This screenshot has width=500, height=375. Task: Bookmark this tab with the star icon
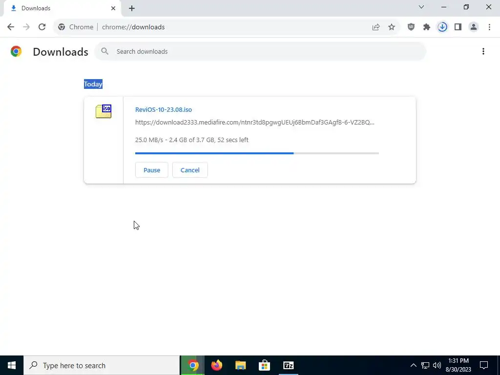[x=392, y=27]
